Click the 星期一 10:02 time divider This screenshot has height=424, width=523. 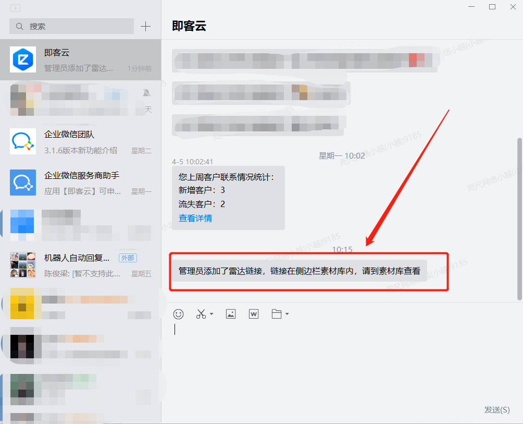(342, 156)
